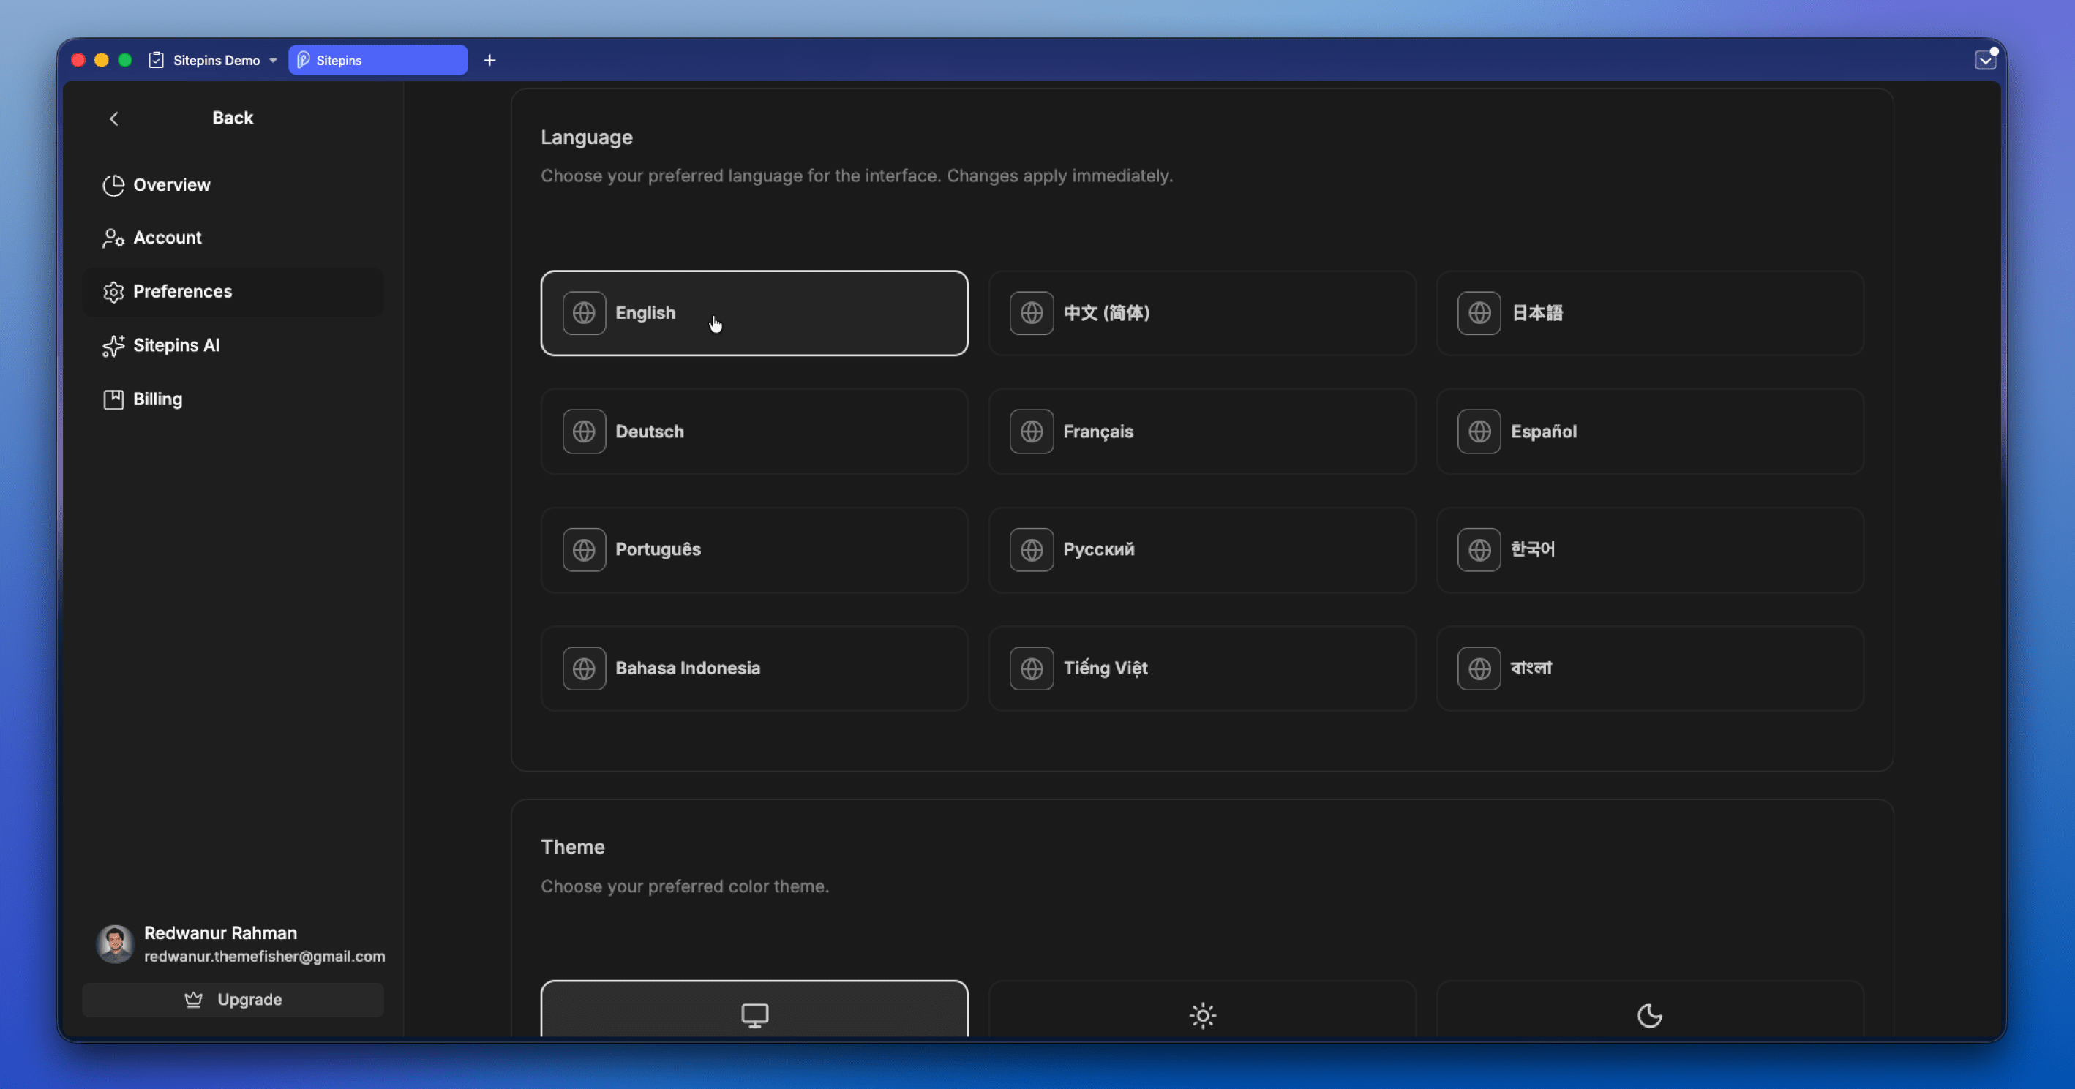2075x1089 pixels.
Task: Select English language card label
Action: click(645, 312)
